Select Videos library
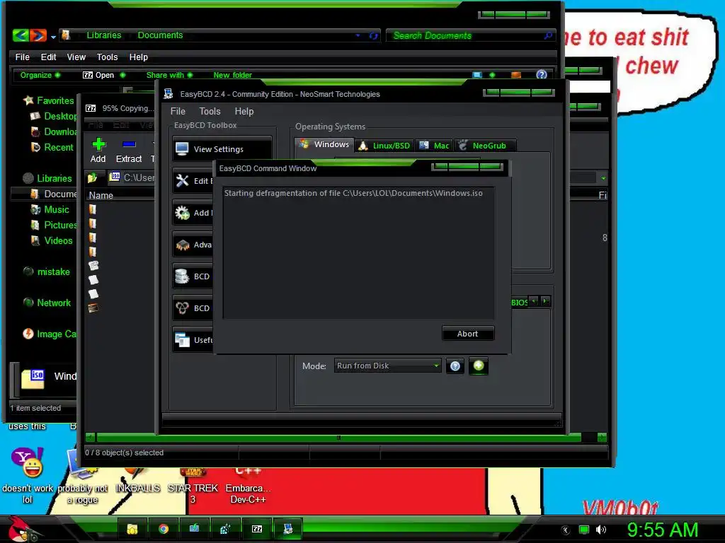 51,240
